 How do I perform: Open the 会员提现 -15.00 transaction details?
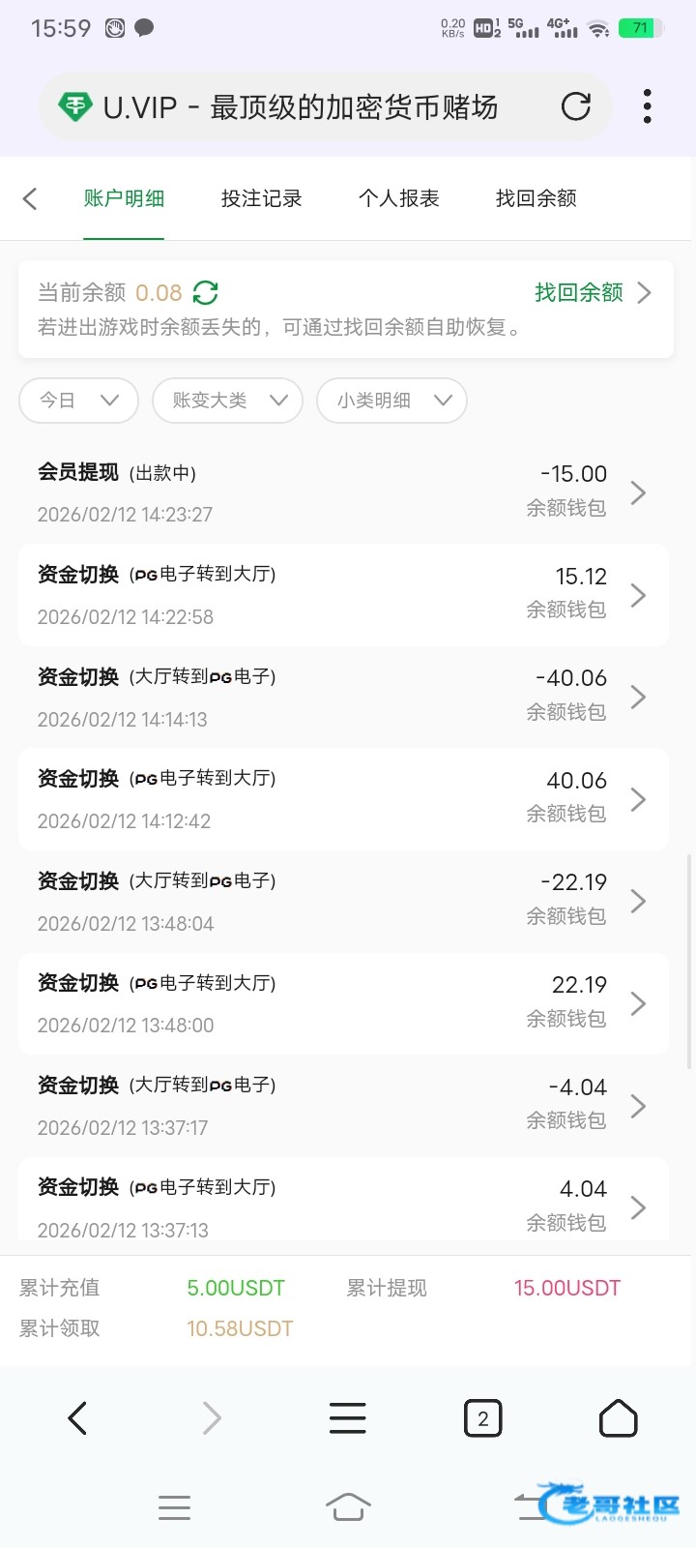coord(343,493)
